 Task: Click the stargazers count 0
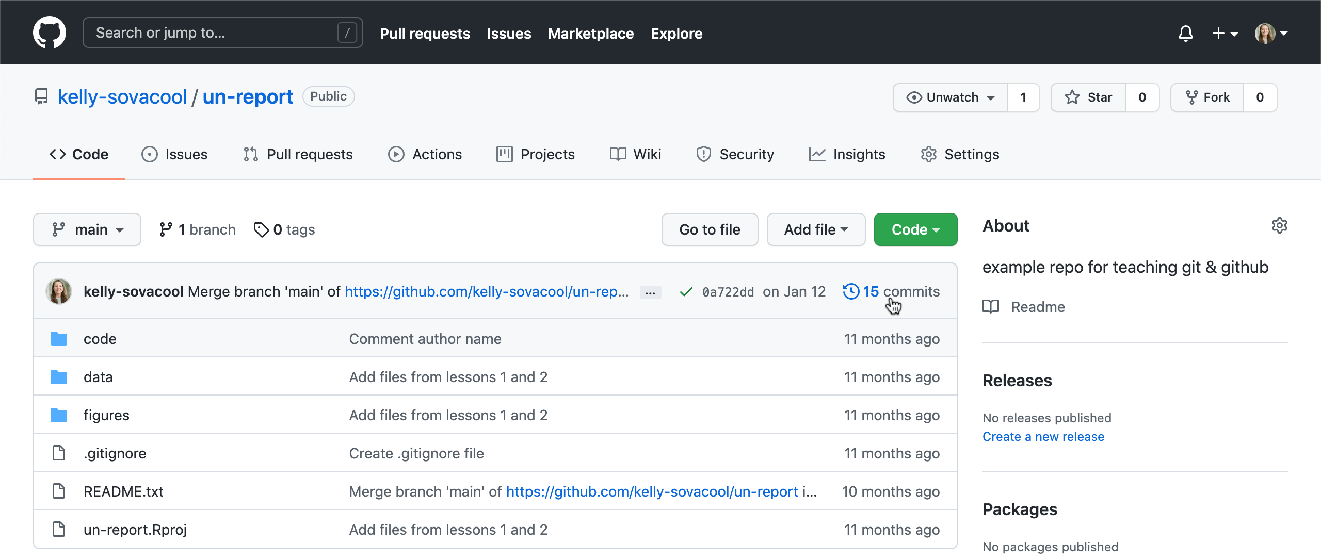coord(1142,97)
